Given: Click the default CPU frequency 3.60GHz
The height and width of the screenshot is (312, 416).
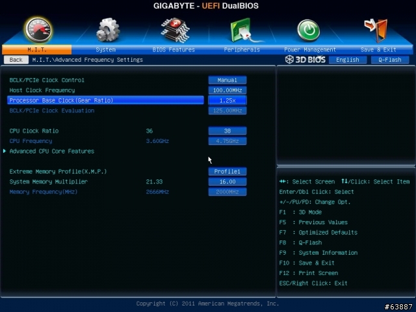Looking at the screenshot, I should click(x=157, y=141).
